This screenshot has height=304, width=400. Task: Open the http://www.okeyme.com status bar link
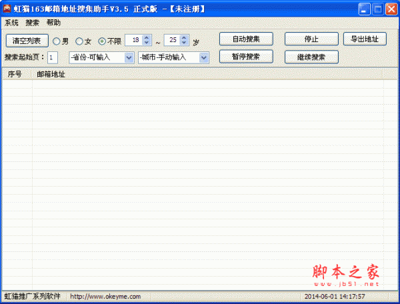(105, 297)
